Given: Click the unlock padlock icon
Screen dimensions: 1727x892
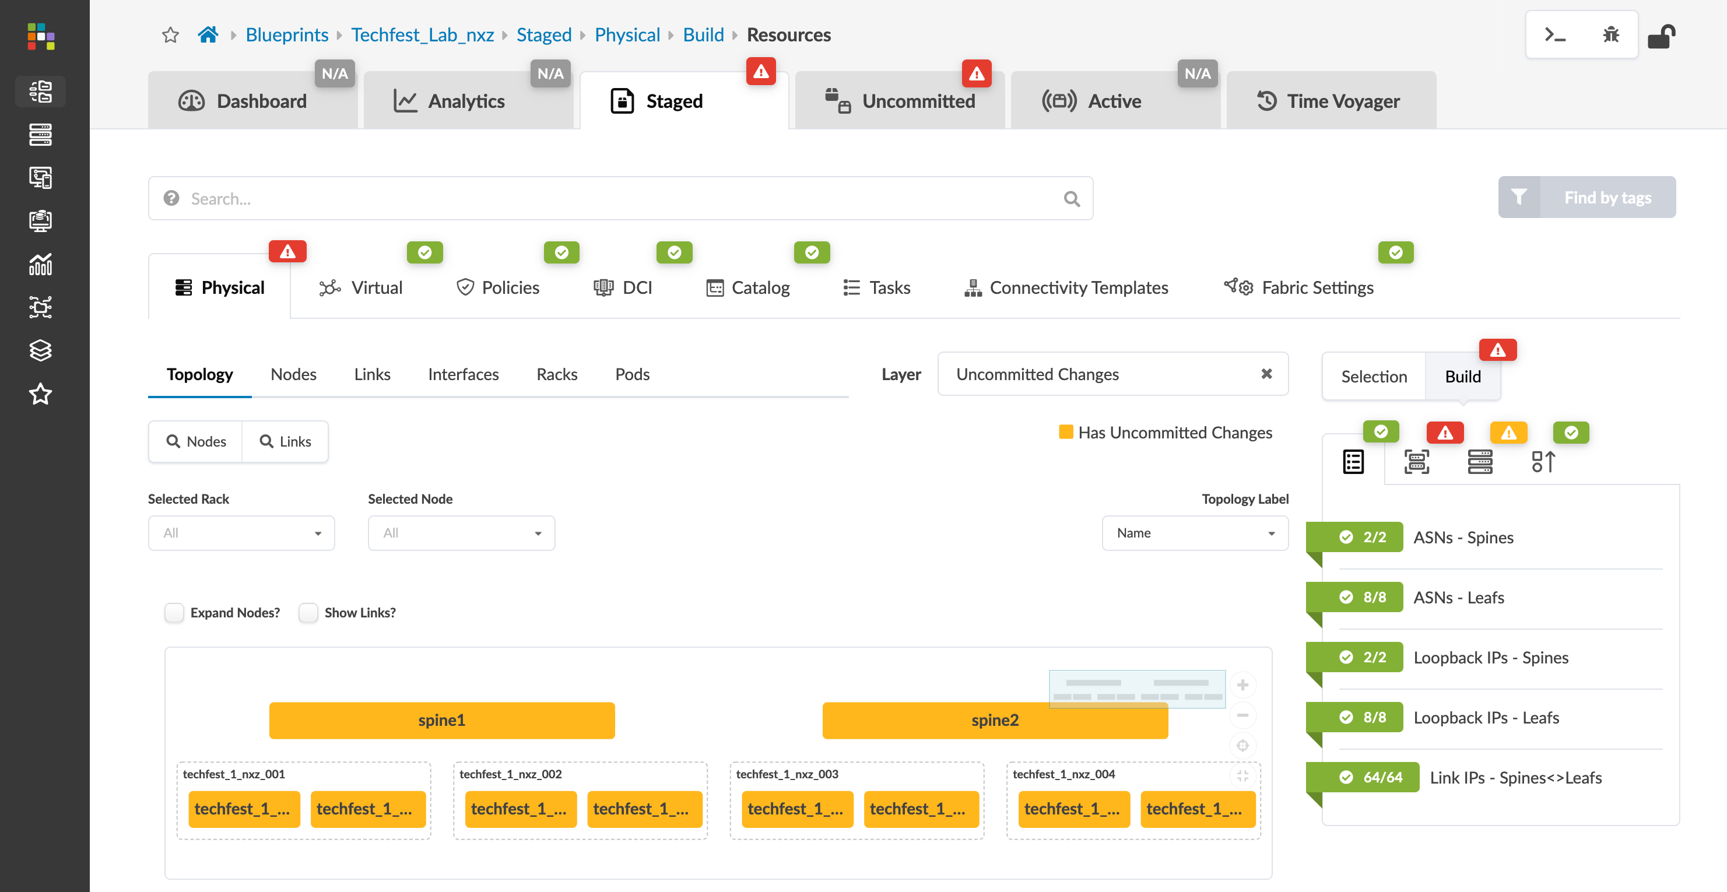Looking at the screenshot, I should pyautogui.click(x=1661, y=36).
